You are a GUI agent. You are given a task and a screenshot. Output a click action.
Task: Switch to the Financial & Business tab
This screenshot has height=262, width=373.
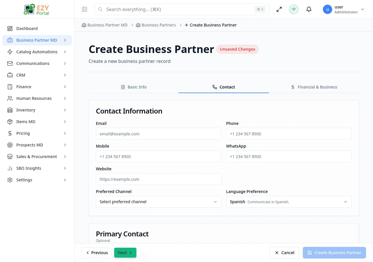tap(314, 87)
